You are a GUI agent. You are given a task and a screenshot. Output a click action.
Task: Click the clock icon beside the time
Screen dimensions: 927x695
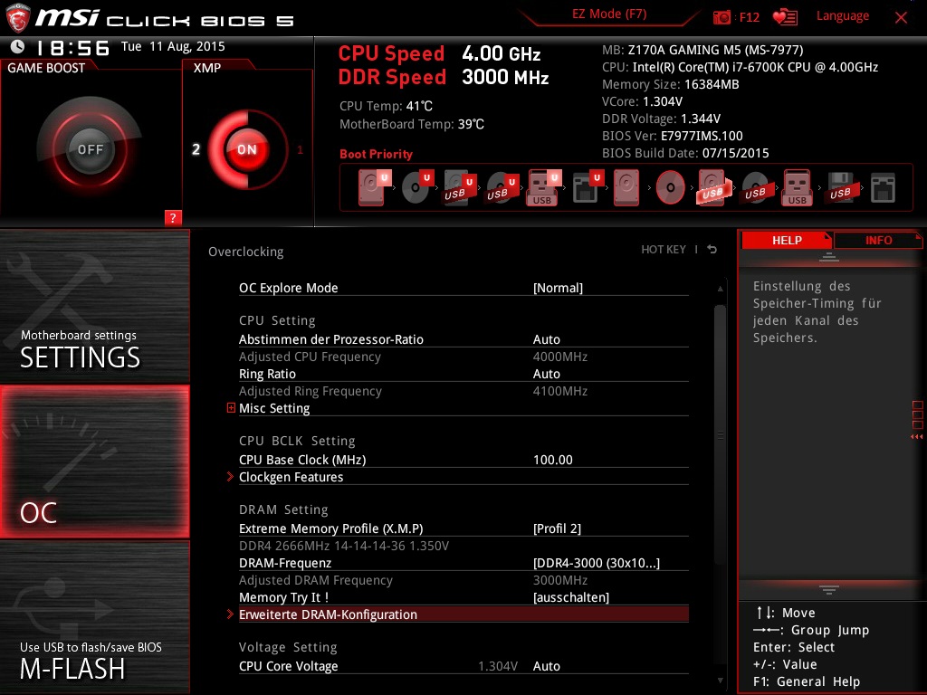click(x=18, y=47)
